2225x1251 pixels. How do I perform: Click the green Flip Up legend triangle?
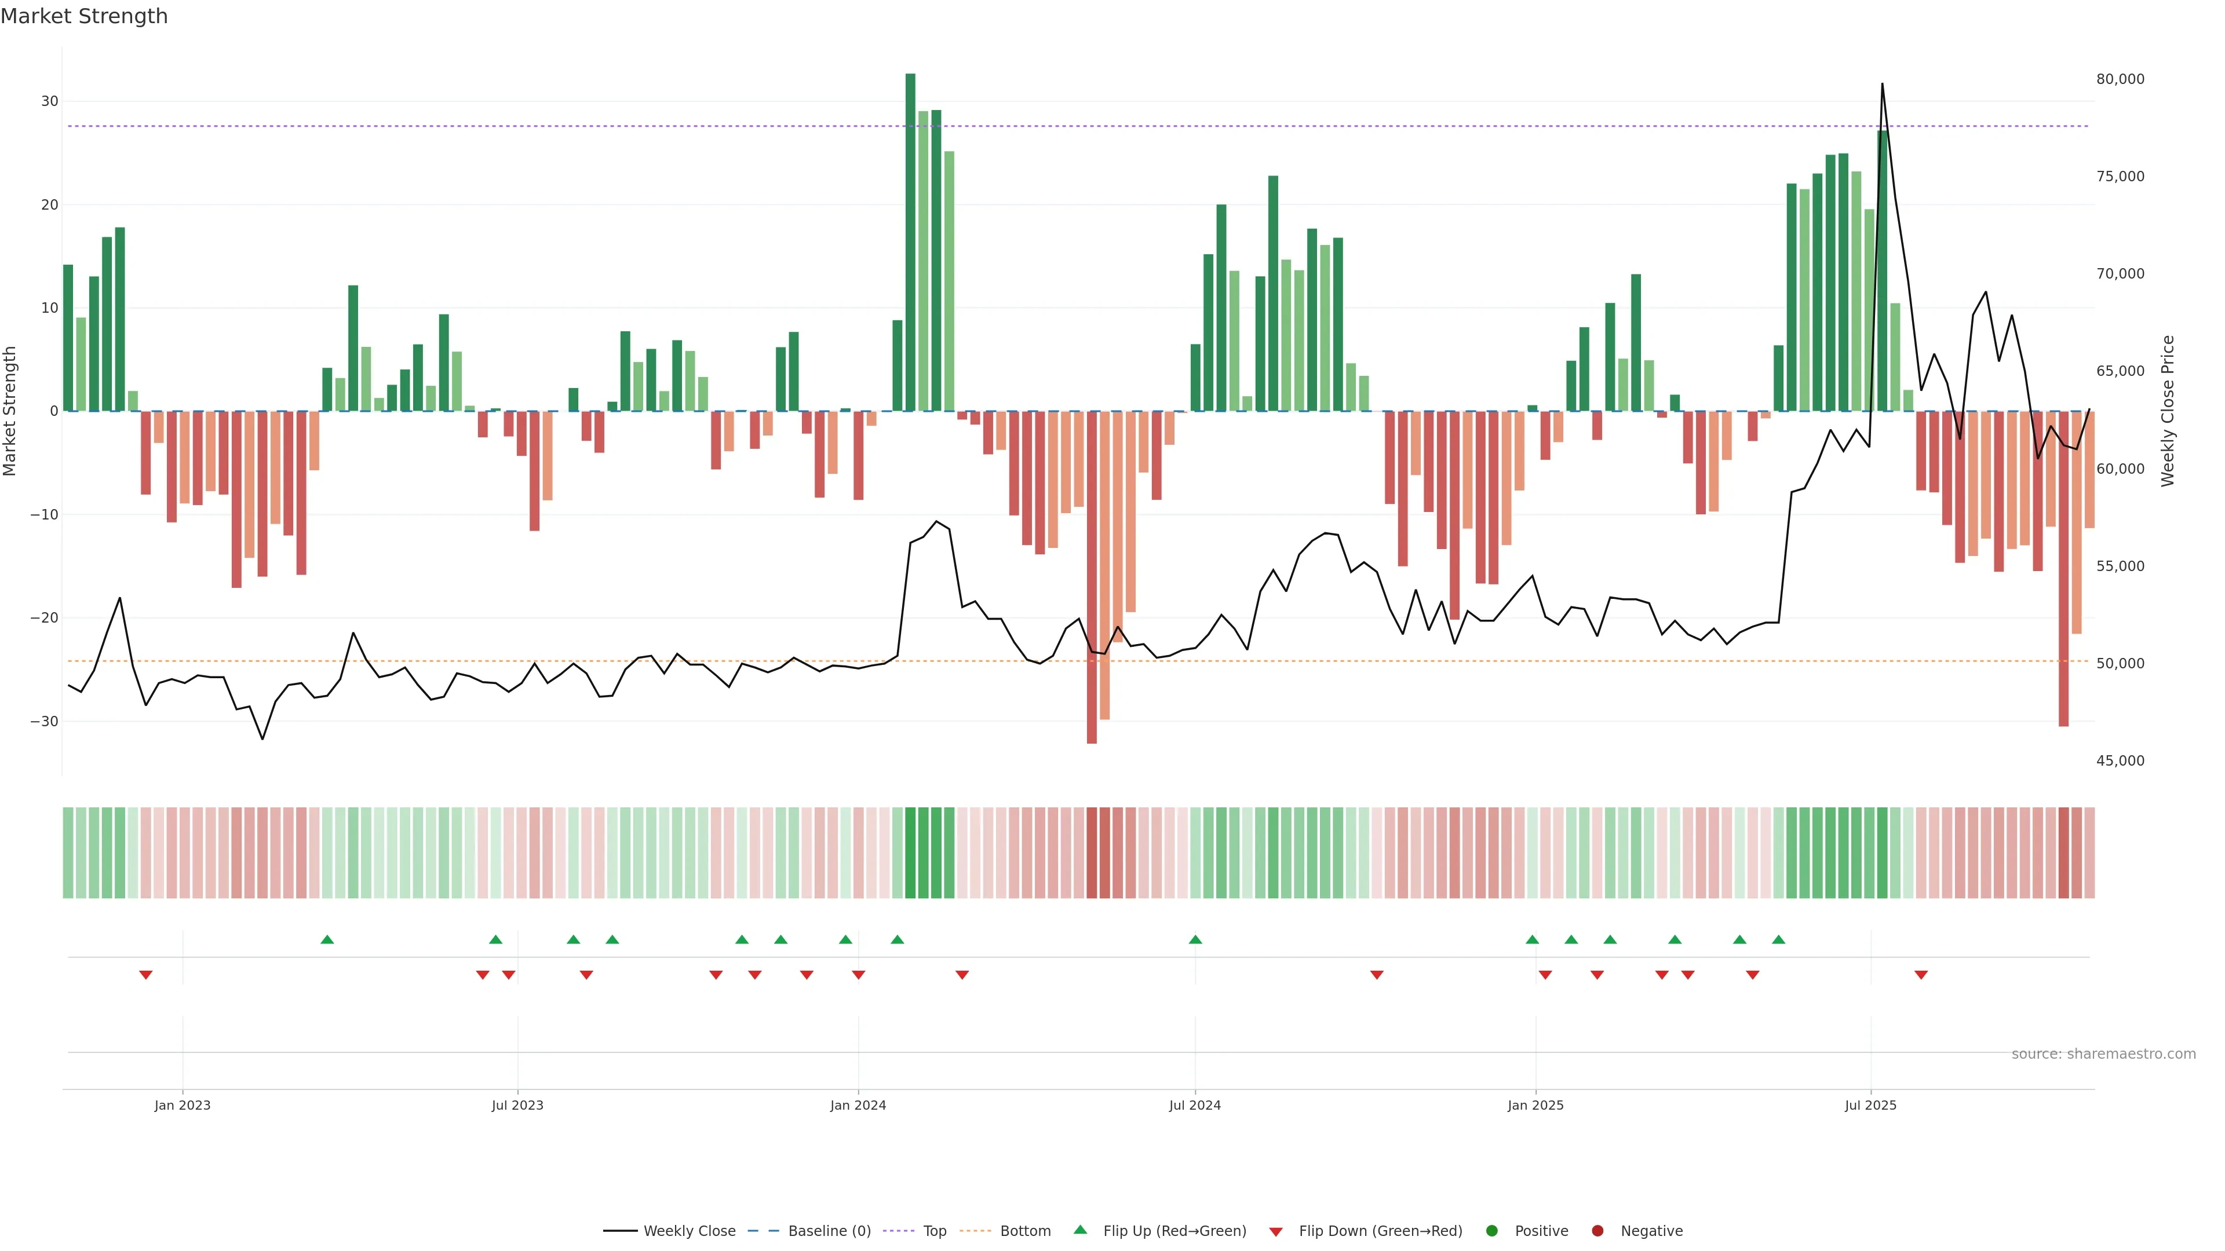point(1079,1230)
